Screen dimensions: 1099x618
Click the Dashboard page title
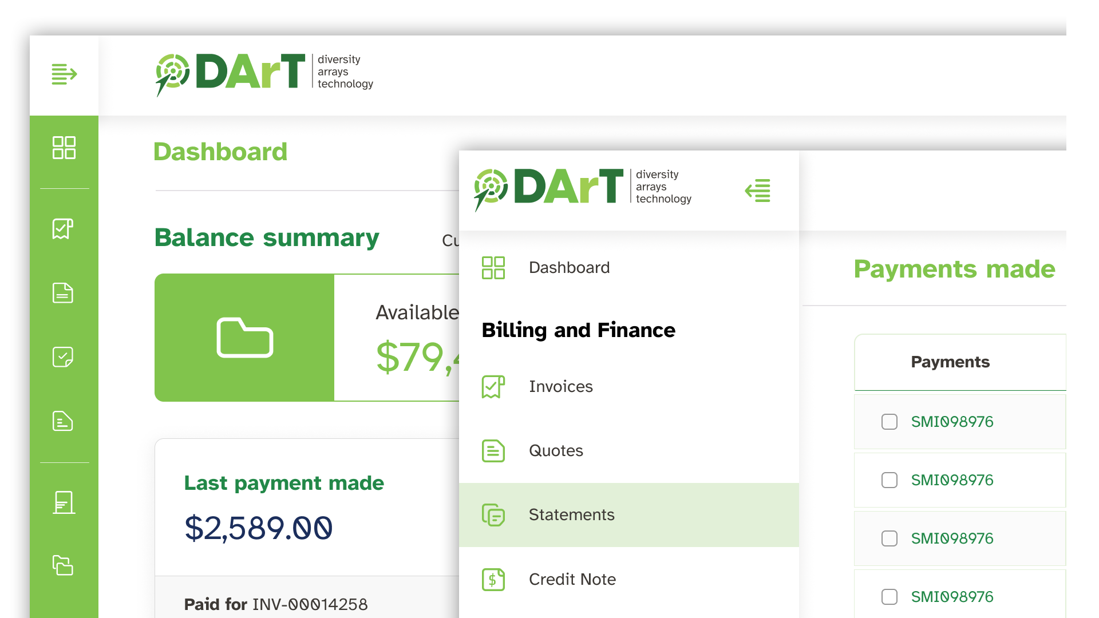[220, 152]
